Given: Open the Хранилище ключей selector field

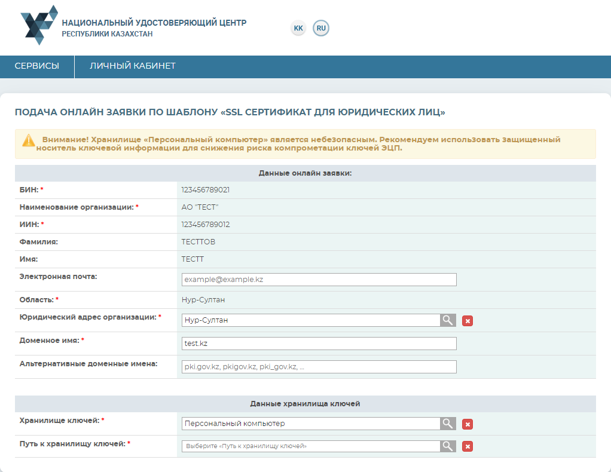Looking at the screenshot, I should pyautogui.click(x=311, y=424).
